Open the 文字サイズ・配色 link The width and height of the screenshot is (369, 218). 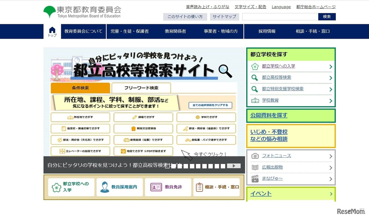pyautogui.click(x=251, y=7)
